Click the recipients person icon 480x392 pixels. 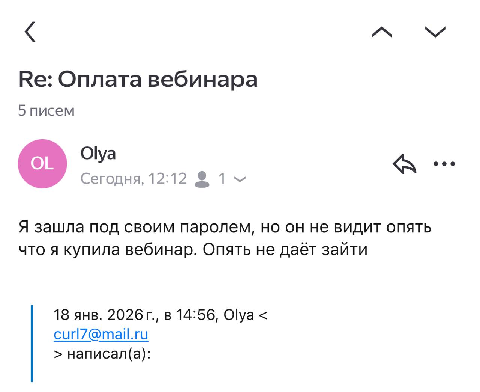click(x=202, y=179)
